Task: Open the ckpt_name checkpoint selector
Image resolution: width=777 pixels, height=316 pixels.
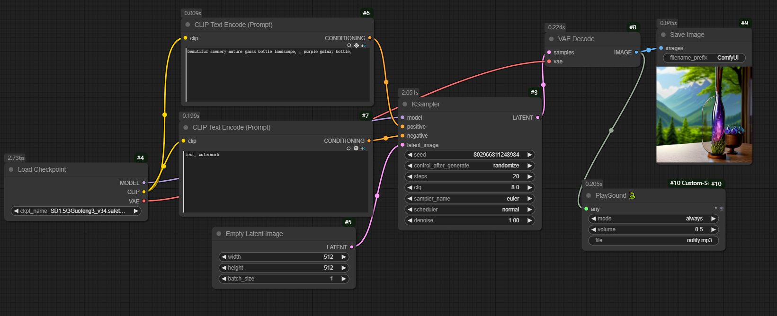Action: point(76,211)
